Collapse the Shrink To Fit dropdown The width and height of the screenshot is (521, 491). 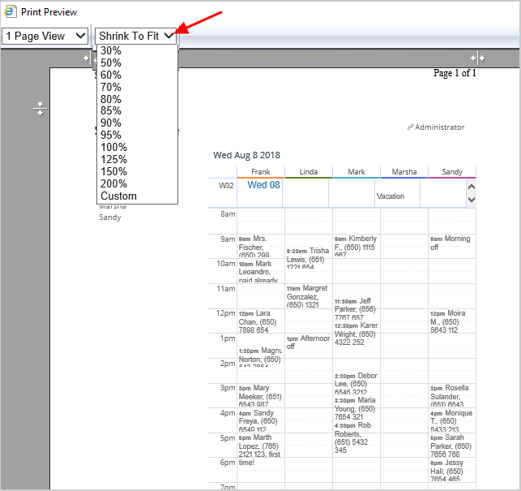click(136, 36)
